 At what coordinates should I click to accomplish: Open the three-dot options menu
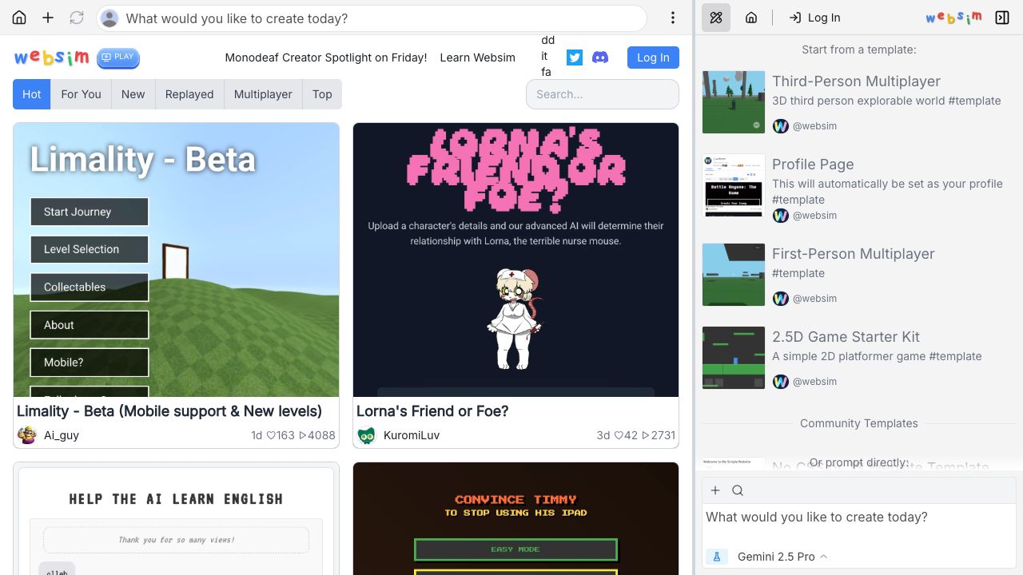coord(673,18)
